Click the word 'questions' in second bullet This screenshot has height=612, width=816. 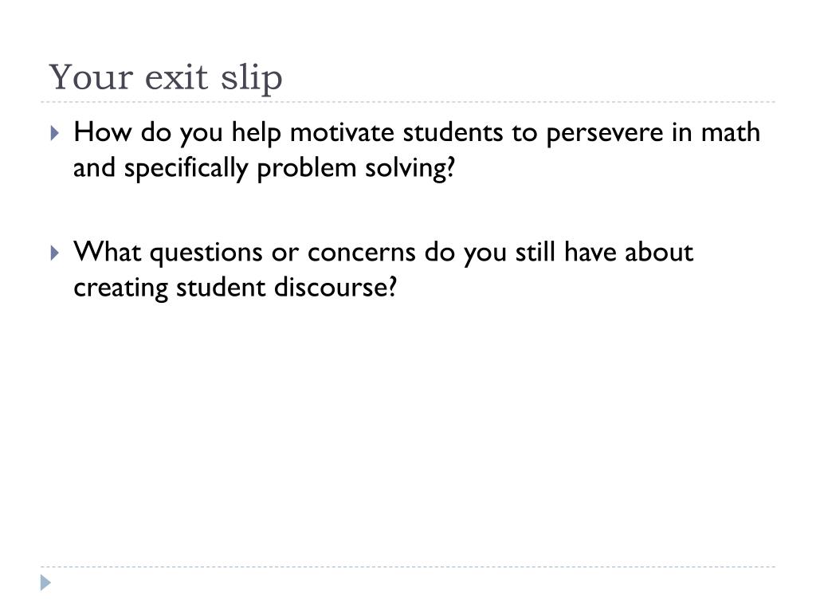206,253
